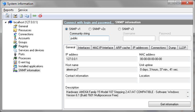
Task: Click the Description scroll down arrow
Action: 188,96
